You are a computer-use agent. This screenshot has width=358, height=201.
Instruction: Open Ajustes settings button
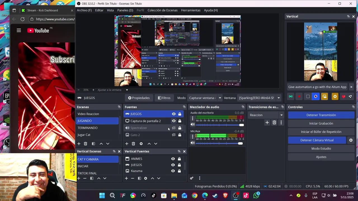click(x=321, y=157)
